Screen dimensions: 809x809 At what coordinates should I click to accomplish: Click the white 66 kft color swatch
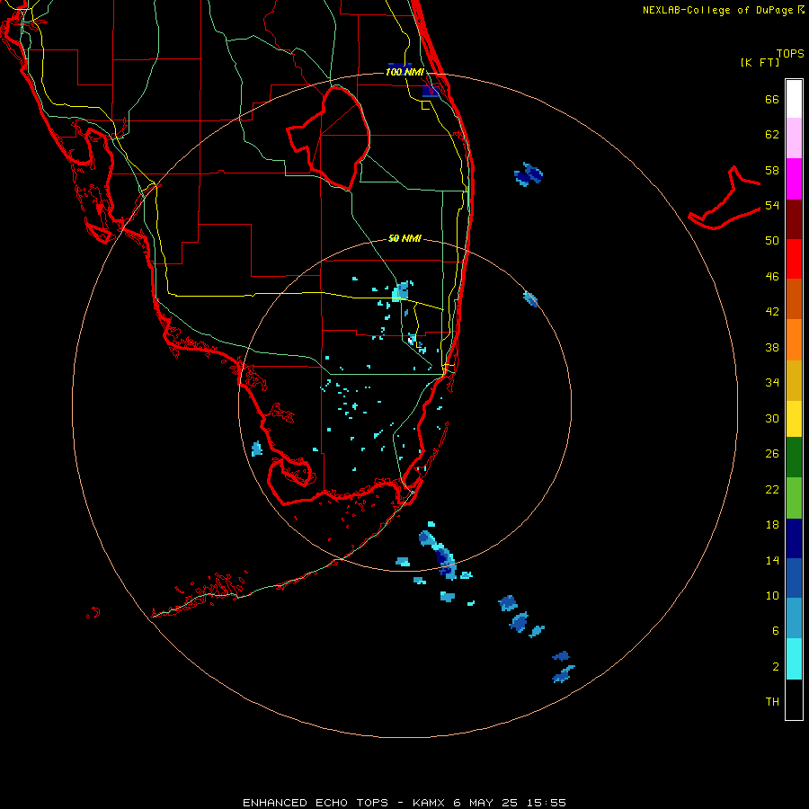click(x=794, y=99)
